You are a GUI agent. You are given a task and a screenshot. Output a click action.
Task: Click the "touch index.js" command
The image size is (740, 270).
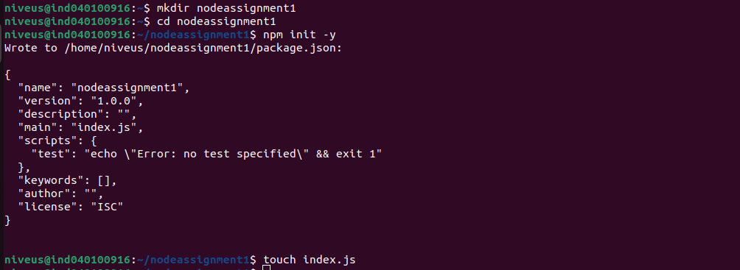point(309,260)
